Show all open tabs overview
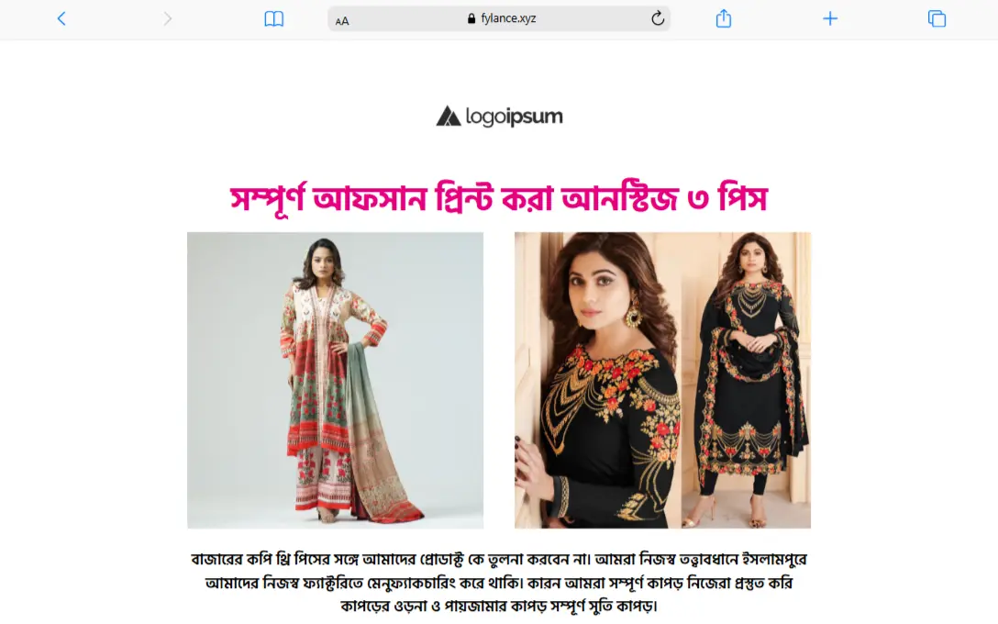 coord(937,18)
